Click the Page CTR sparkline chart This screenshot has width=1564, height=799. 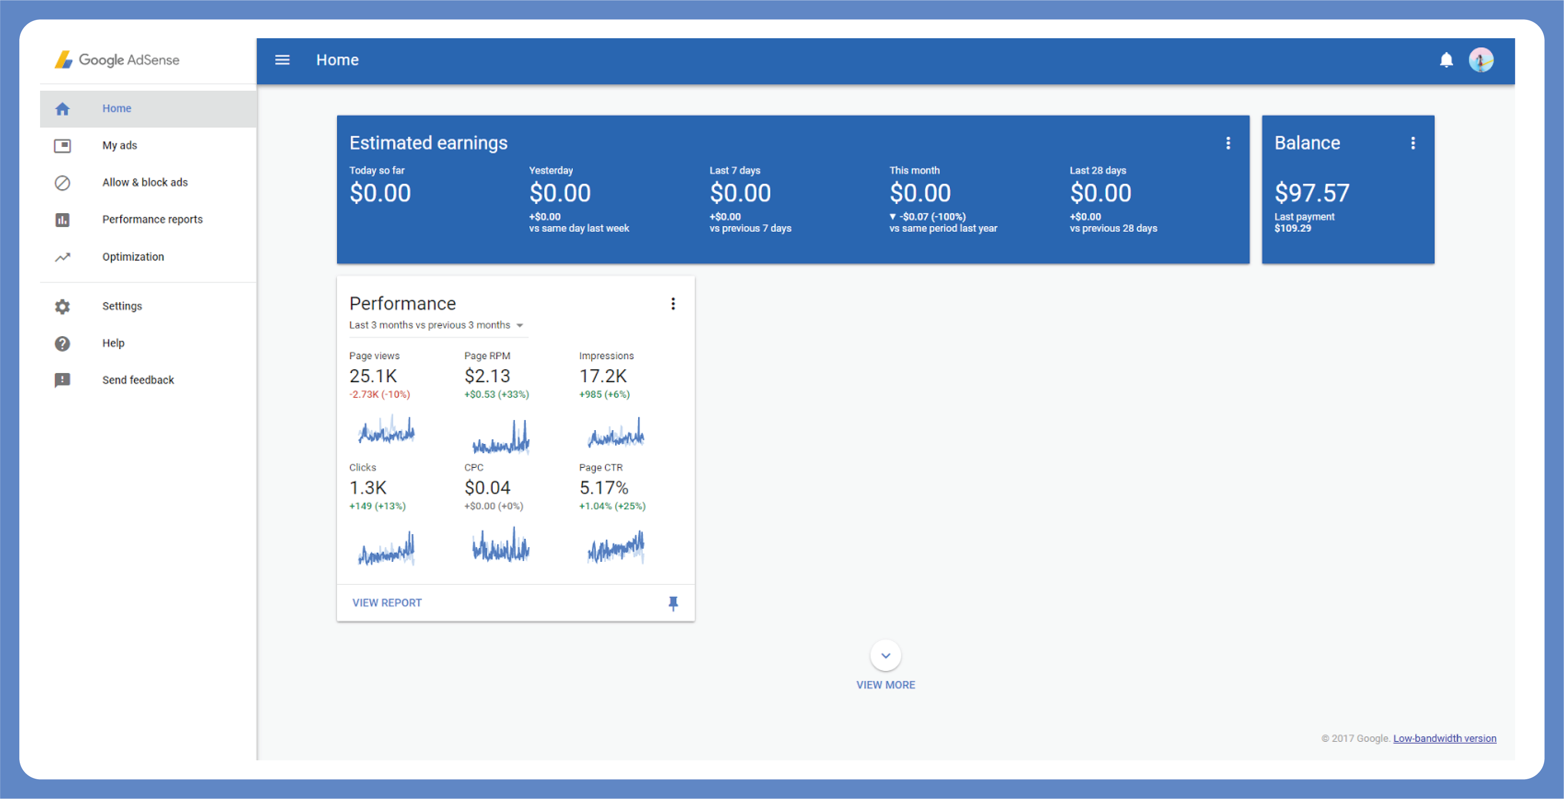(x=616, y=547)
